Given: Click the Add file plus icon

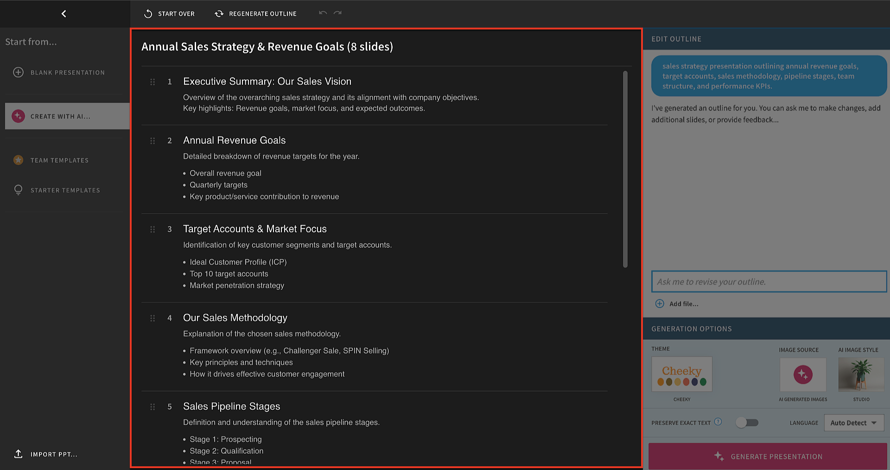Looking at the screenshot, I should (x=660, y=303).
